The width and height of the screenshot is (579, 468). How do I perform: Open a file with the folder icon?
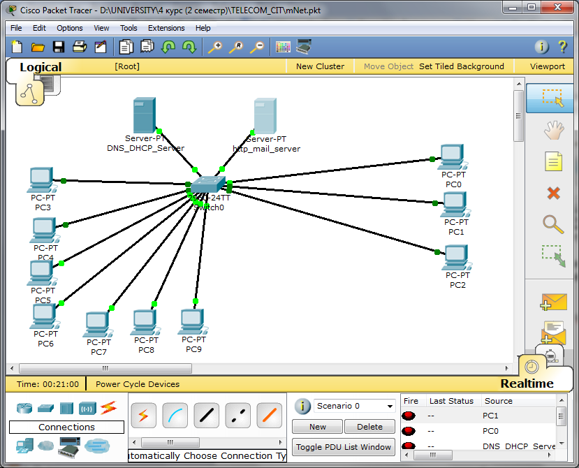tap(37, 47)
